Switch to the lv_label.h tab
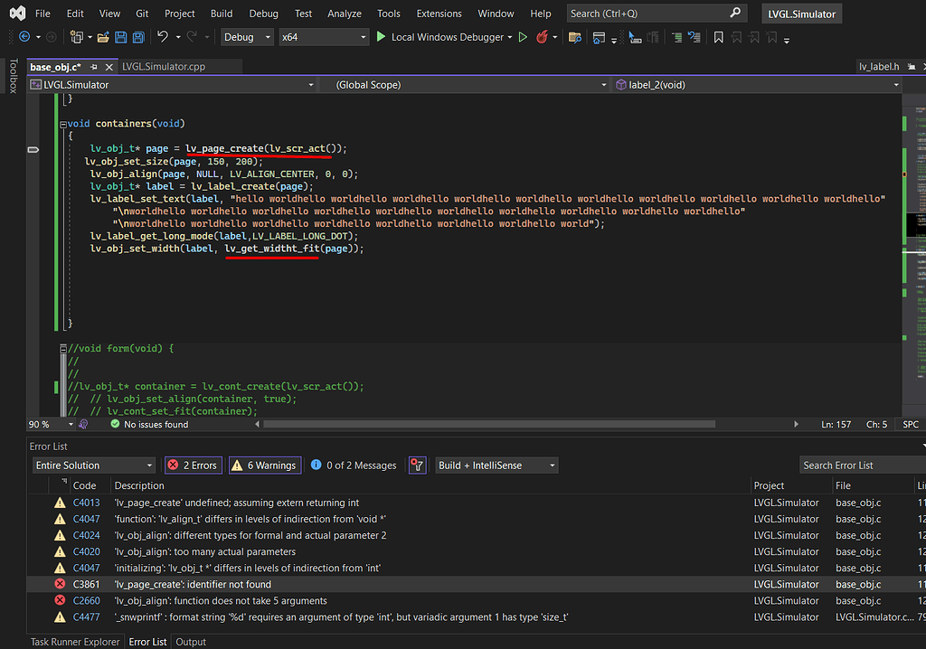 879,67
